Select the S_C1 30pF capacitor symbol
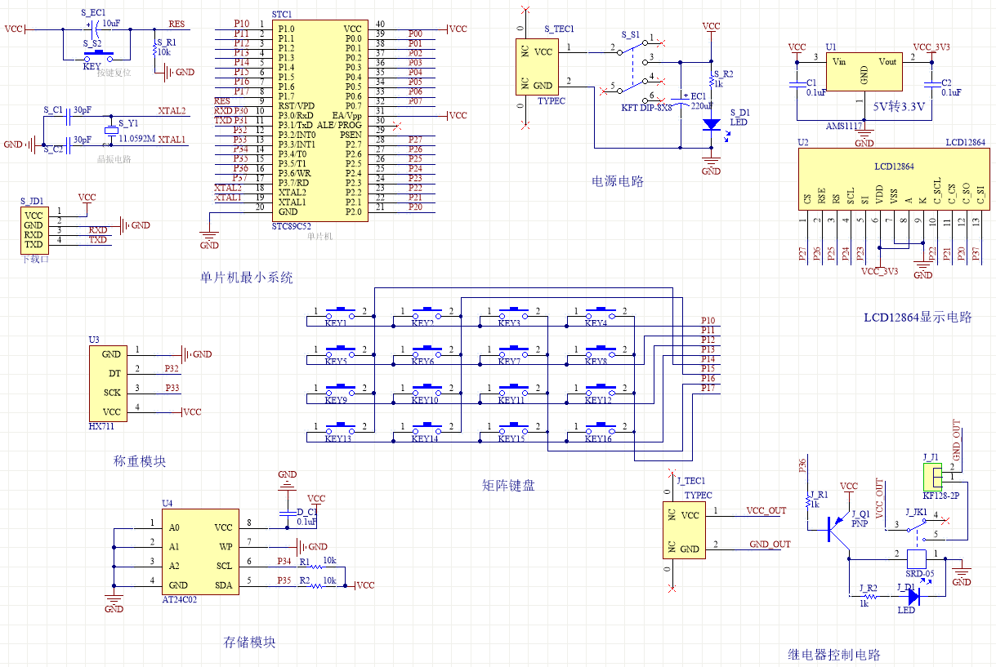Image resolution: width=996 pixels, height=667 pixels. (x=68, y=118)
